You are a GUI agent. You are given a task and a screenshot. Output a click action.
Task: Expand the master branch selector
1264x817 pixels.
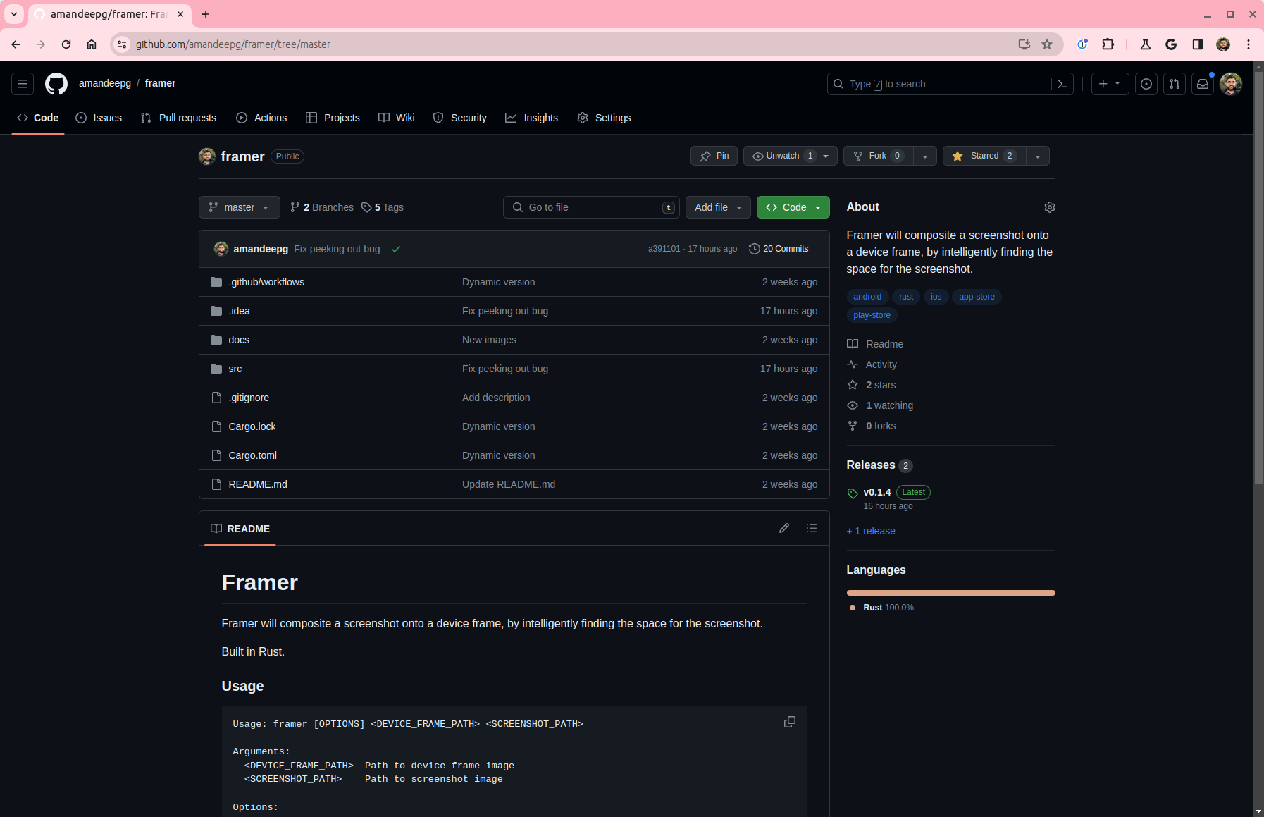point(240,207)
